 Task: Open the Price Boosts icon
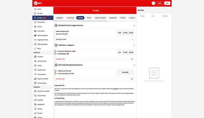35,74
